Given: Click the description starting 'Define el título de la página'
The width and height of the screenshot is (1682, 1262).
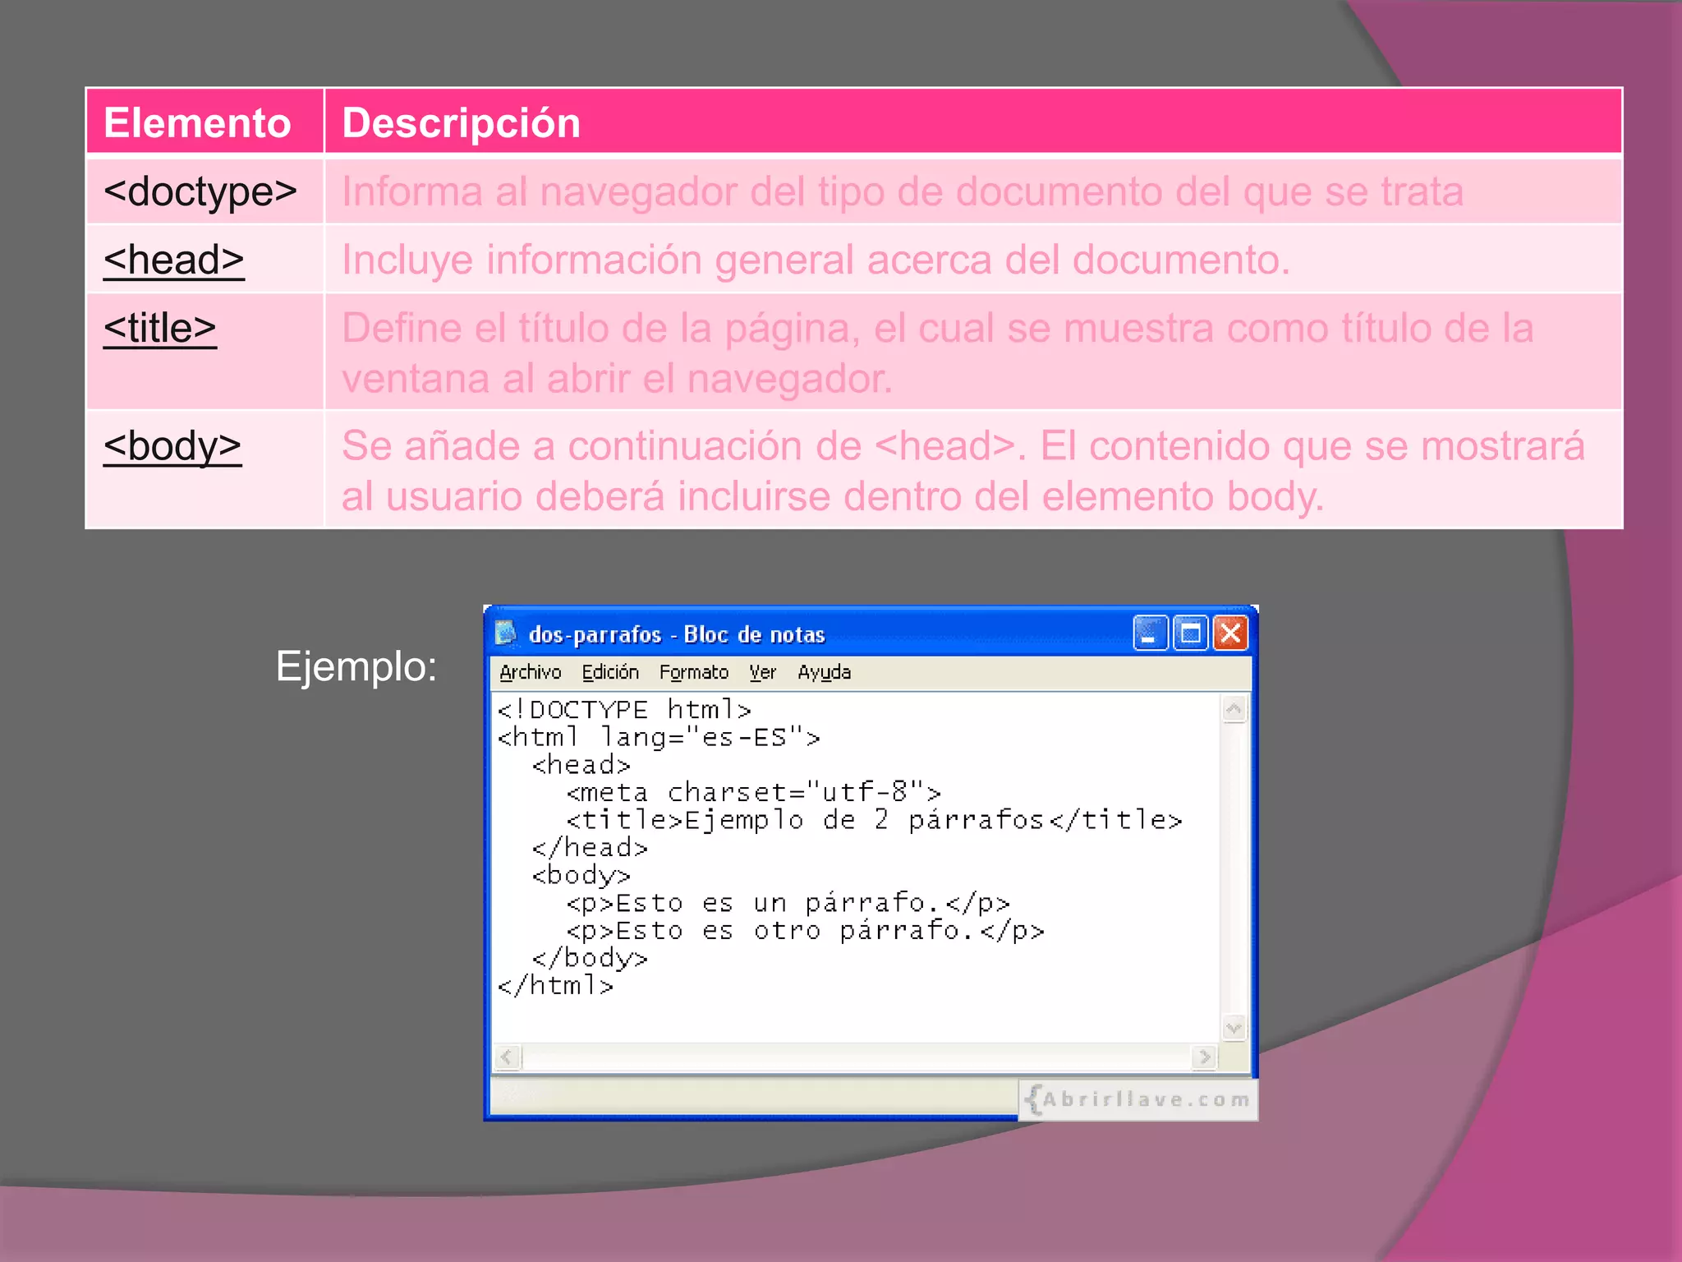Looking at the screenshot, I should (x=937, y=353).
